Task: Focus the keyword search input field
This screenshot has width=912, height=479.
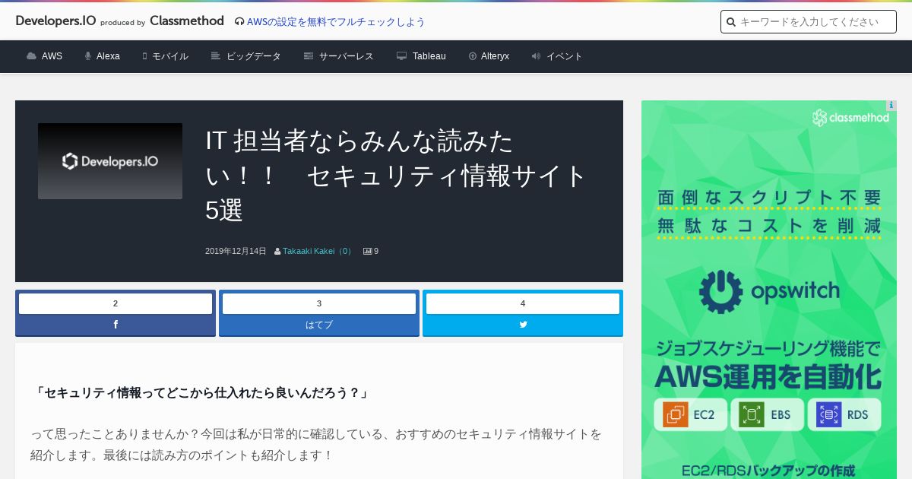Action: pos(809,22)
